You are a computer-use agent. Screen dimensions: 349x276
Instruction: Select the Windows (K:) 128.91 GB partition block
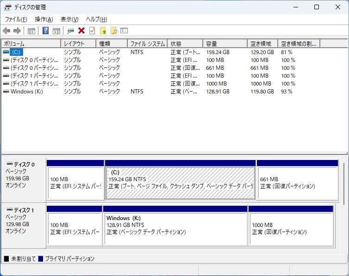[x=175, y=228]
